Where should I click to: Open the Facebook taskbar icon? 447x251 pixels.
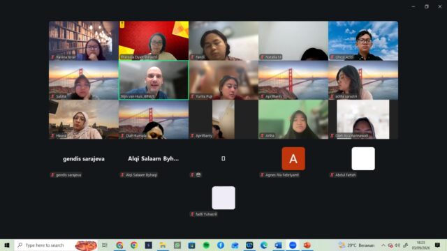pyautogui.click(x=221, y=245)
